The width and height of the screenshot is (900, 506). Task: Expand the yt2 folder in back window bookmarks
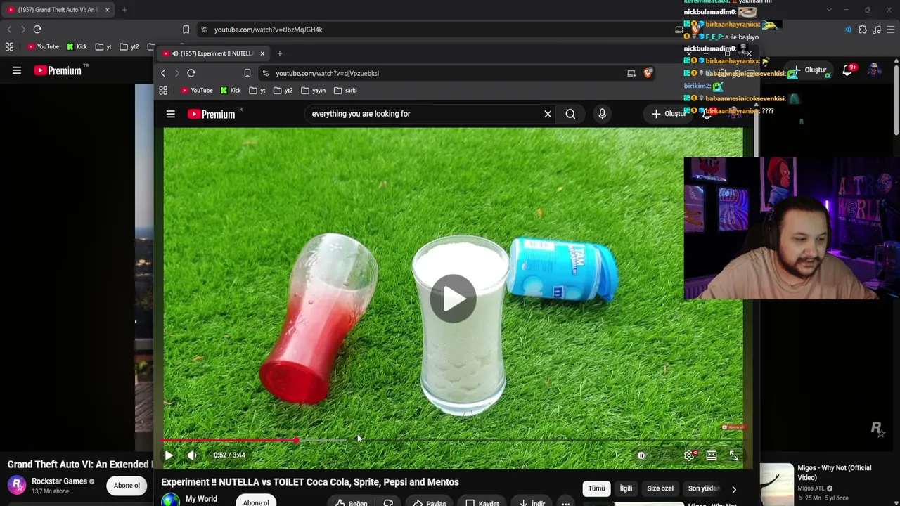tap(129, 47)
